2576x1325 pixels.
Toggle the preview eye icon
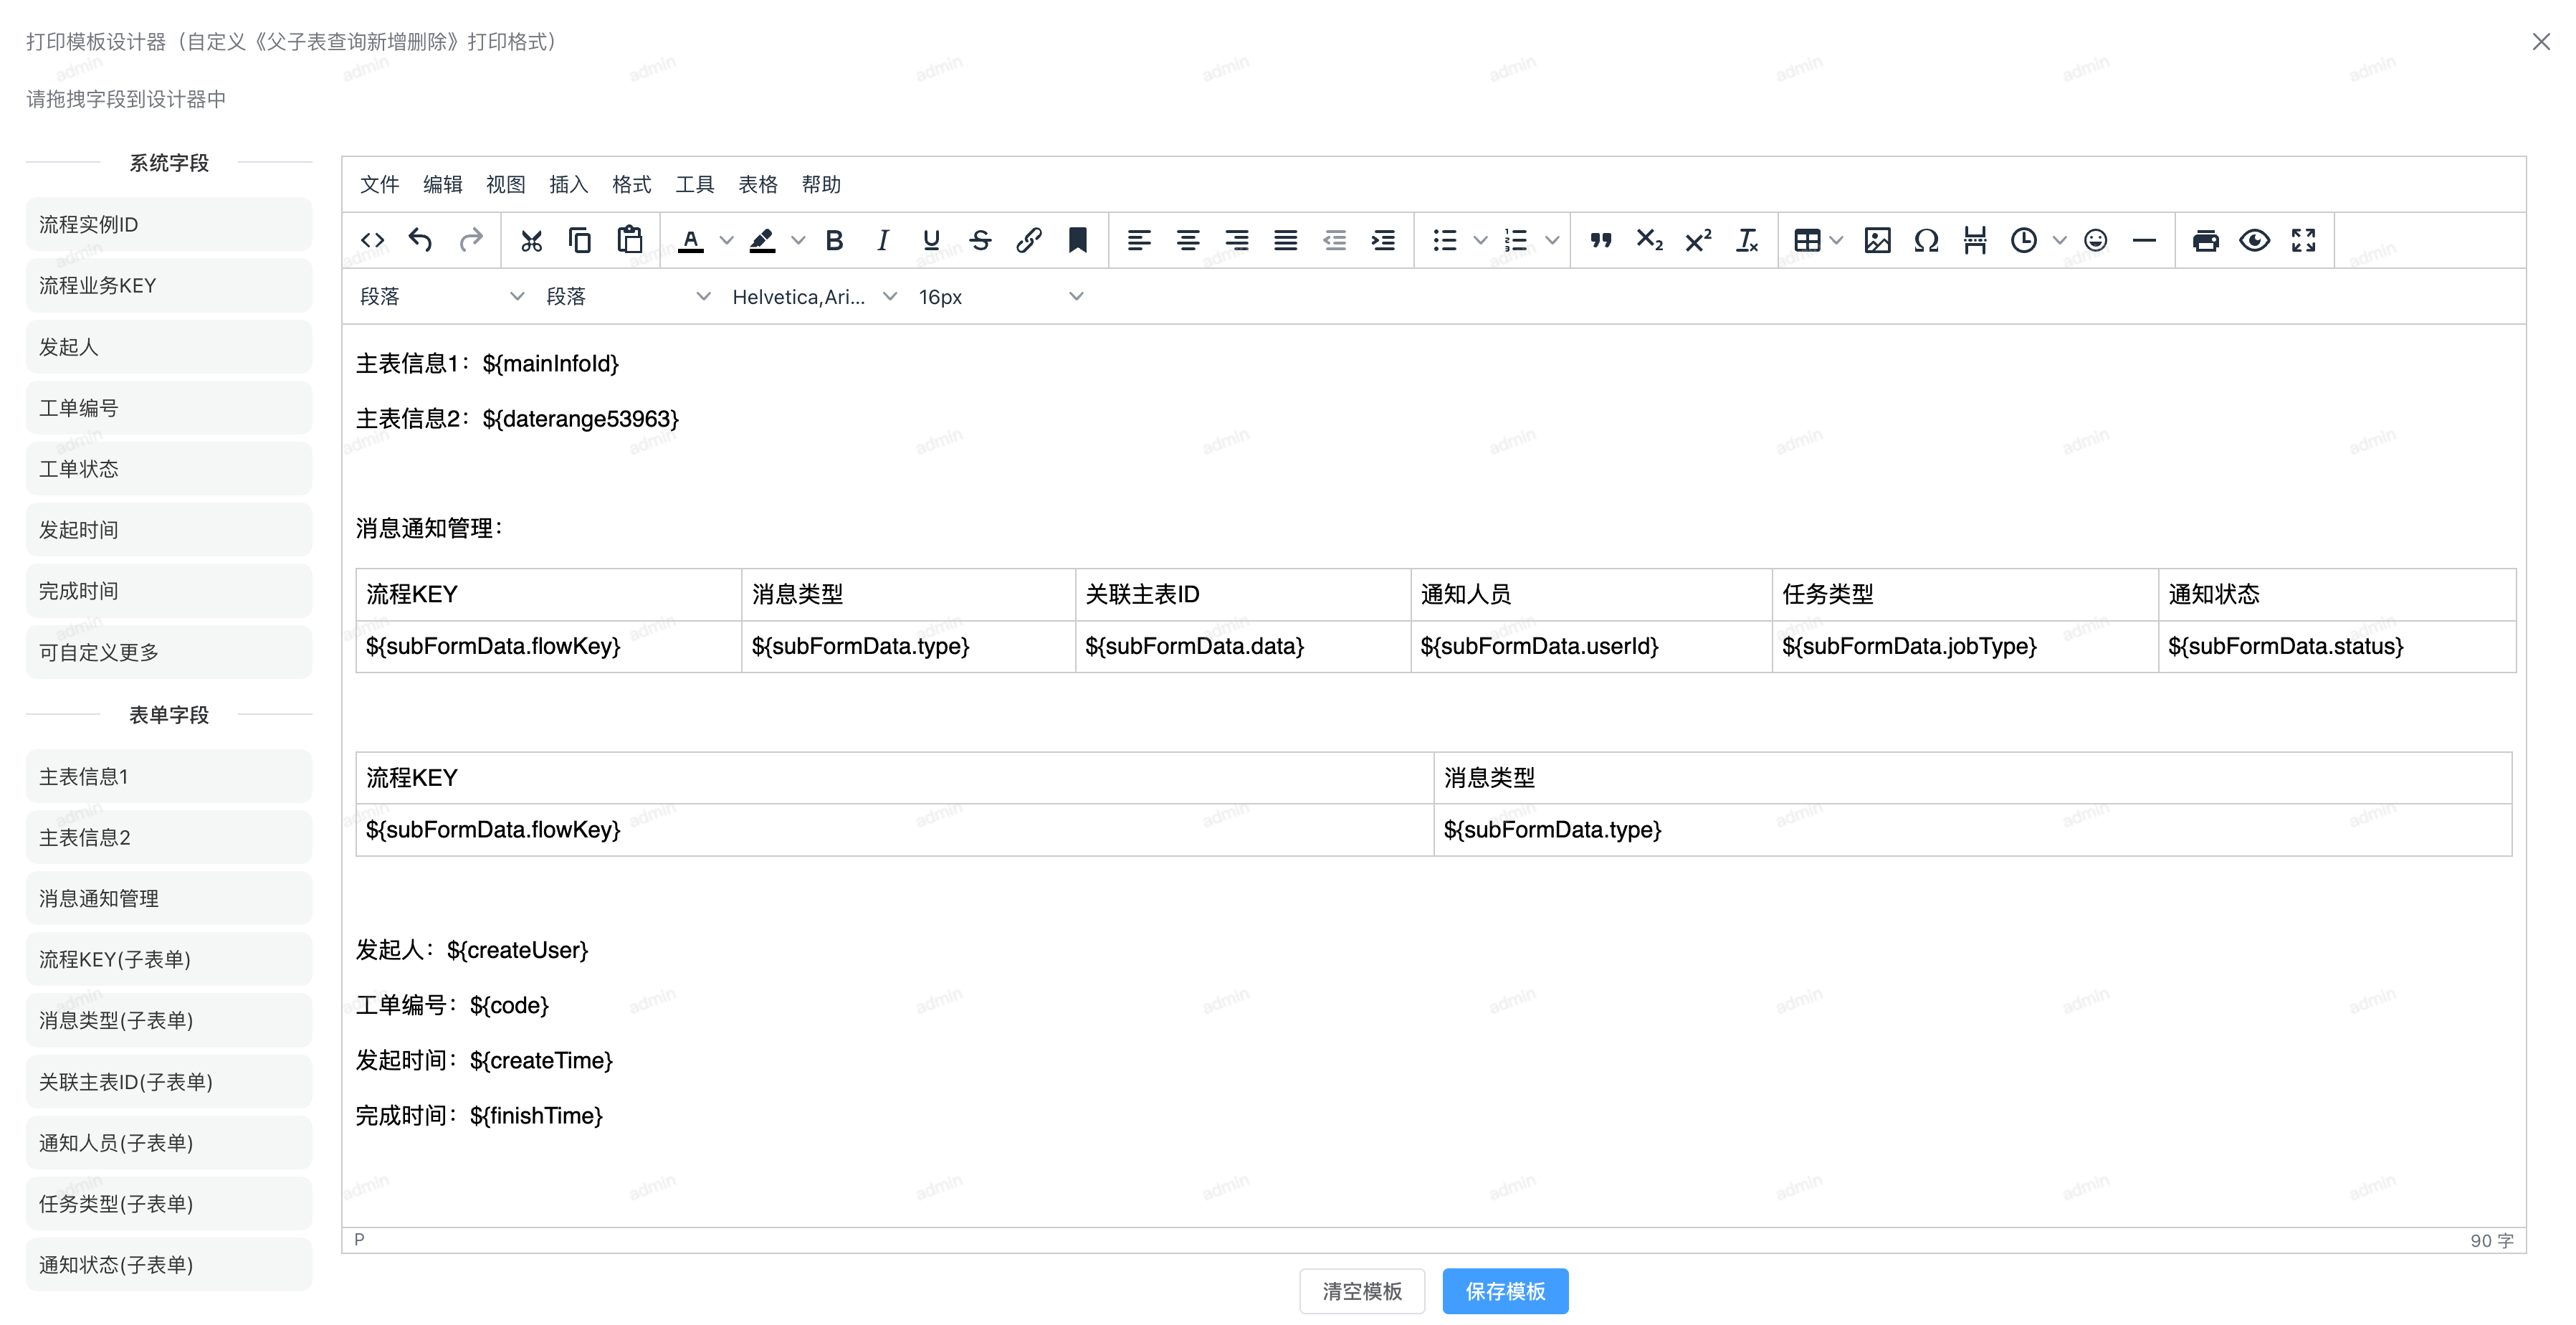pos(2254,240)
